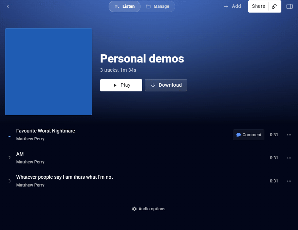Open Audio options settings
298x230 pixels.
click(149, 209)
